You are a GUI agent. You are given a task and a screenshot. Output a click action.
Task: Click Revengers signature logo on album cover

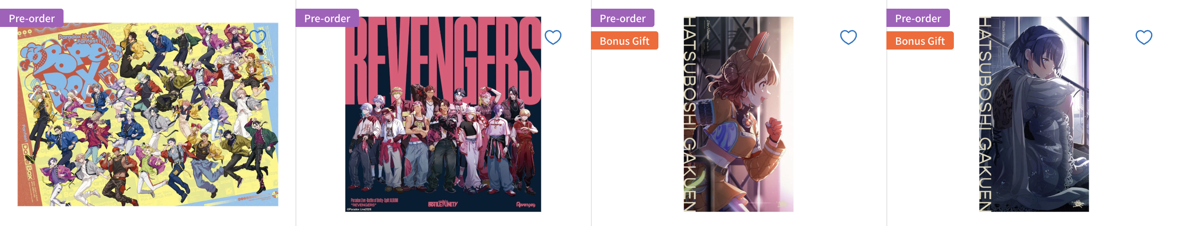tap(525, 205)
